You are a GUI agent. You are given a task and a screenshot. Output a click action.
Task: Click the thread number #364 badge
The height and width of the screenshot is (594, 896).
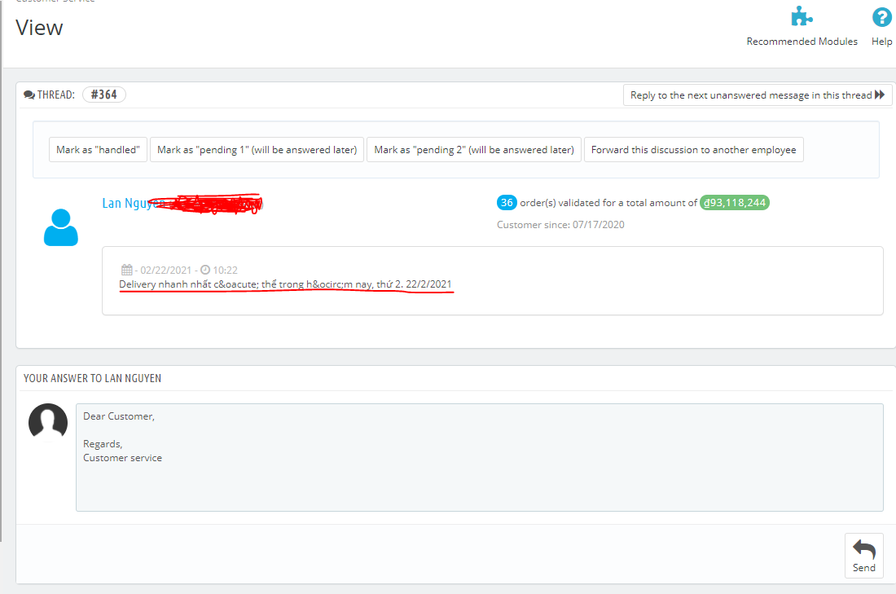(x=104, y=95)
